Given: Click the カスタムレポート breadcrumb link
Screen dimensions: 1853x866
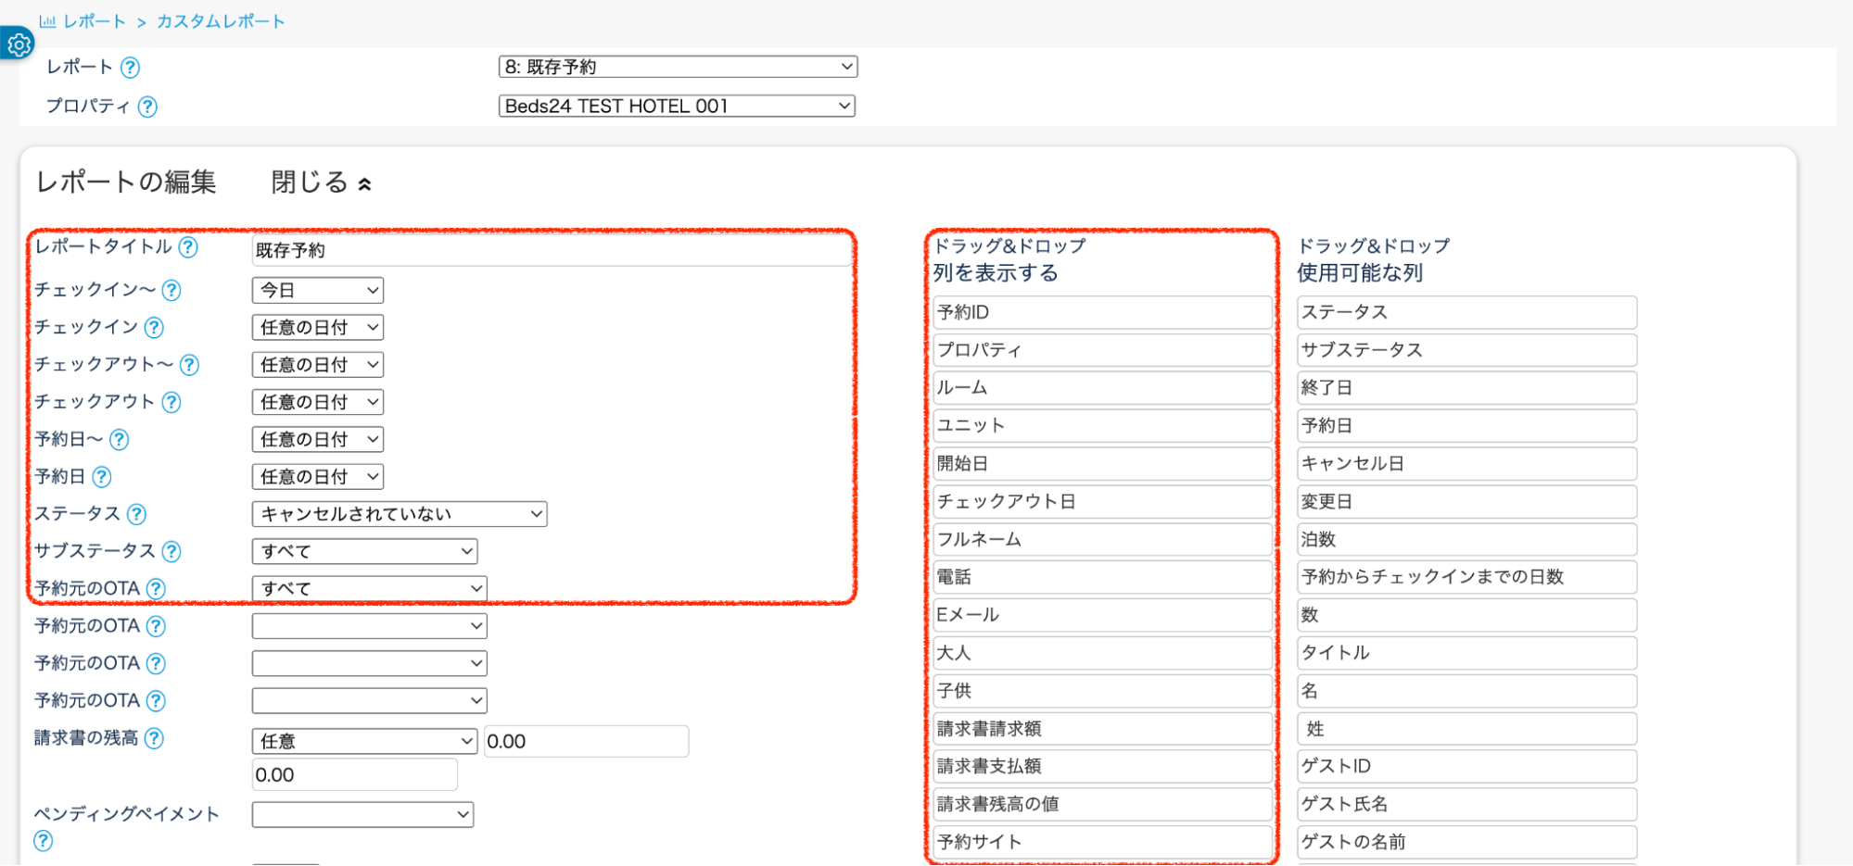Looking at the screenshot, I should coord(221,21).
